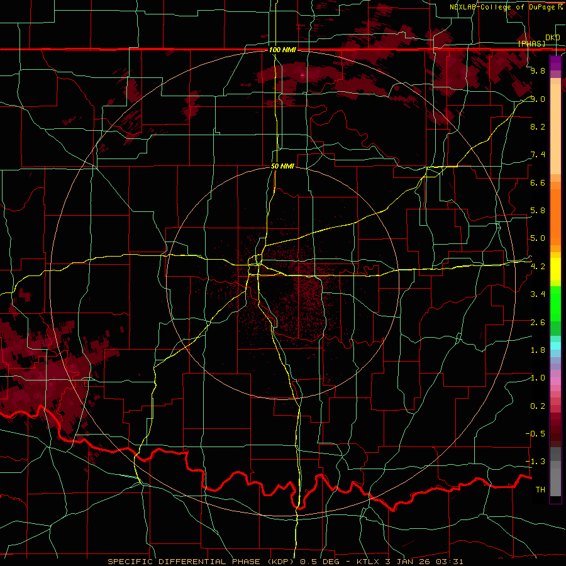This screenshot has height=566, width=566.
Task: Click the NEXLAB-College of DuPage label
Action: tap(502, 7)
